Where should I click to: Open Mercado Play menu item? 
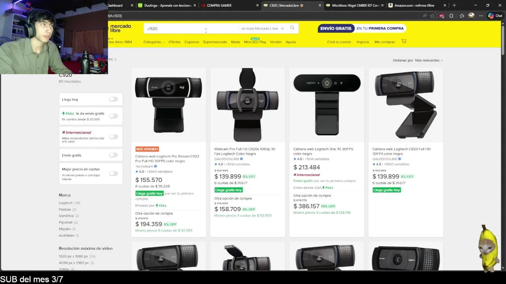tap(255, 42)
